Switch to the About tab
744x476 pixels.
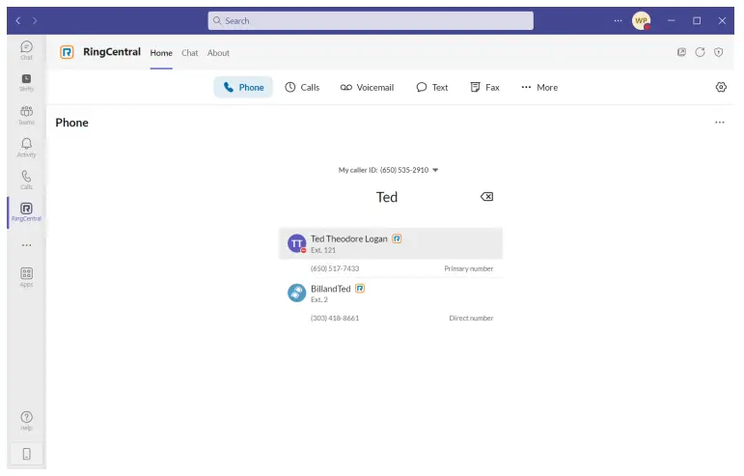click(x=218, y=53)
